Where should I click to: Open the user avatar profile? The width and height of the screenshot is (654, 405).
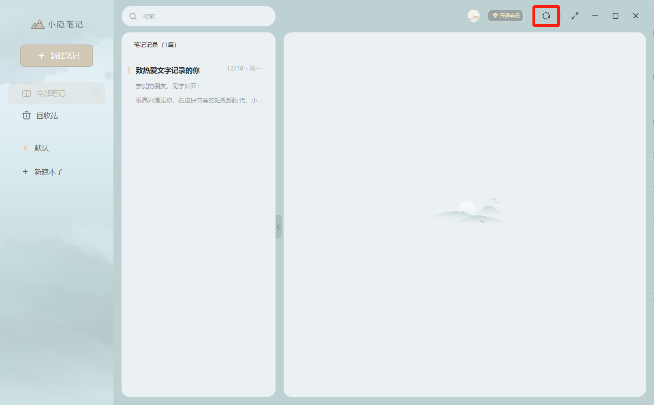[x=474, y=16]
